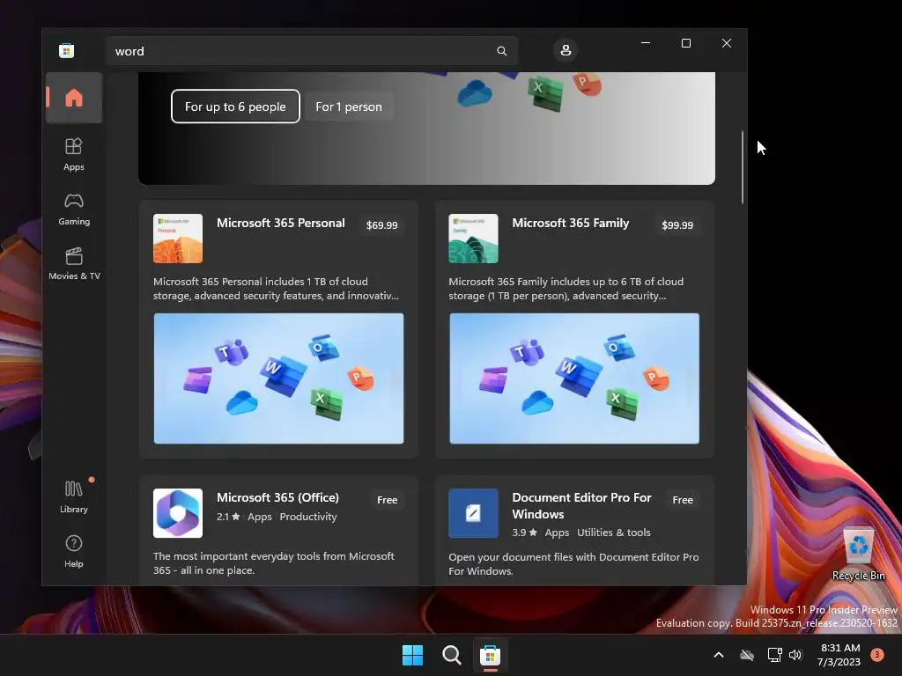
Task: Click the $69.99 price button
Action: point(382,225)
